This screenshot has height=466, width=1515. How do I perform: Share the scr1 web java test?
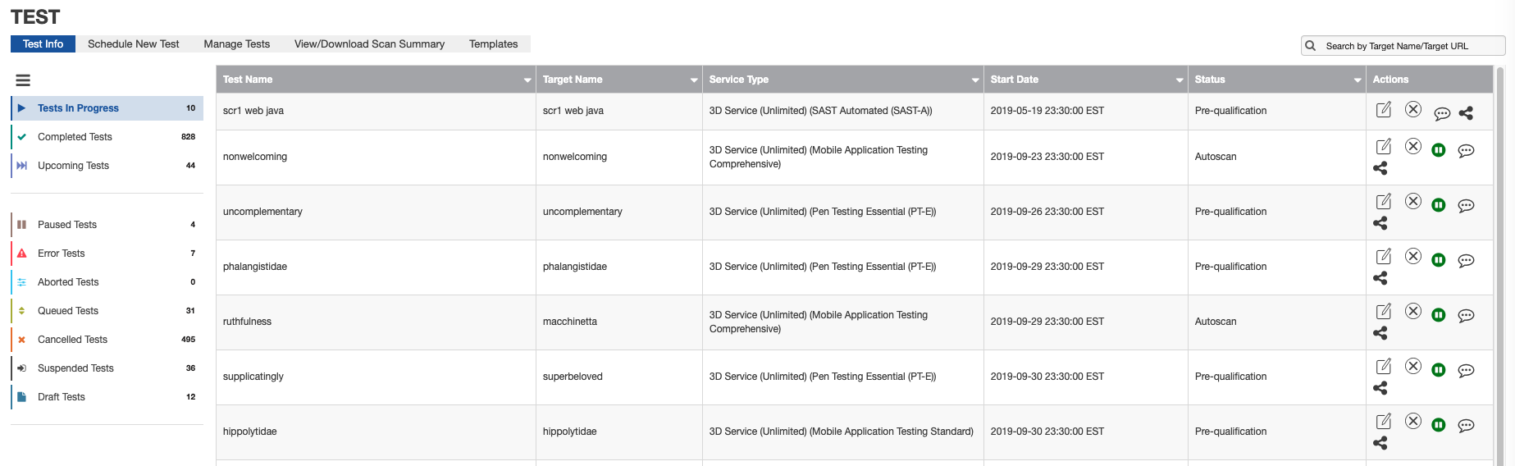coord(1467,113)
